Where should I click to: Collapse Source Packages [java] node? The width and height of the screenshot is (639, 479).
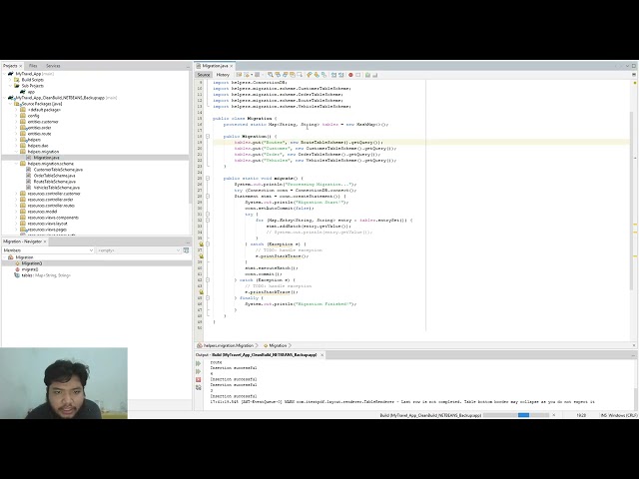(11, 104)
